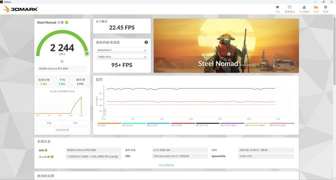Click the \\.\DISPLAY1 (3840 × 2160) field
This screenshot has width=336, height=180.
tap(93, 157)
